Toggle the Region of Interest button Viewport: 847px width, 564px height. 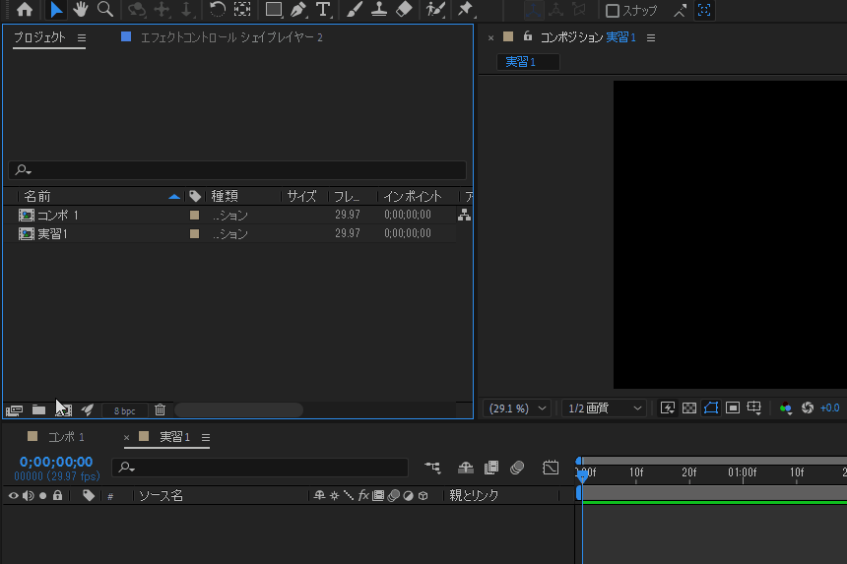[x=733, y=408]
